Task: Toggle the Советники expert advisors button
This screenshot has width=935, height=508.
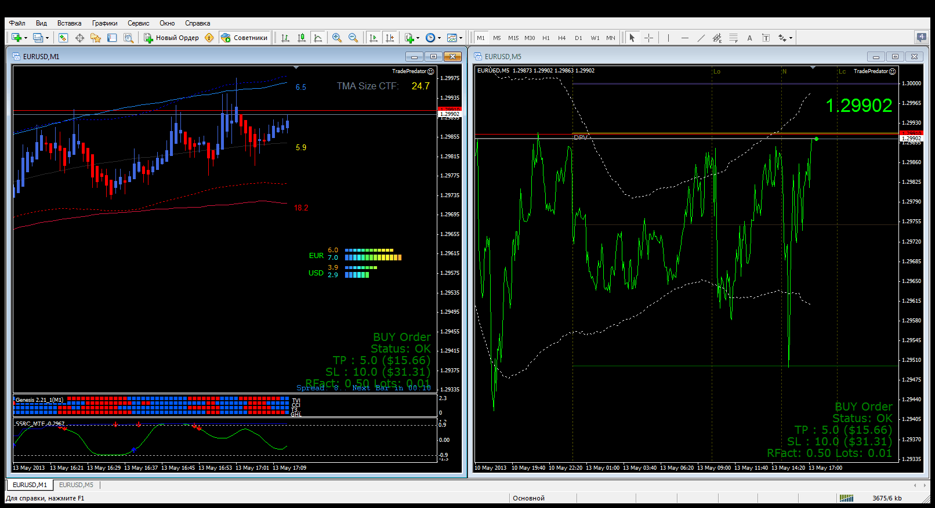Action: click(244, 38)
